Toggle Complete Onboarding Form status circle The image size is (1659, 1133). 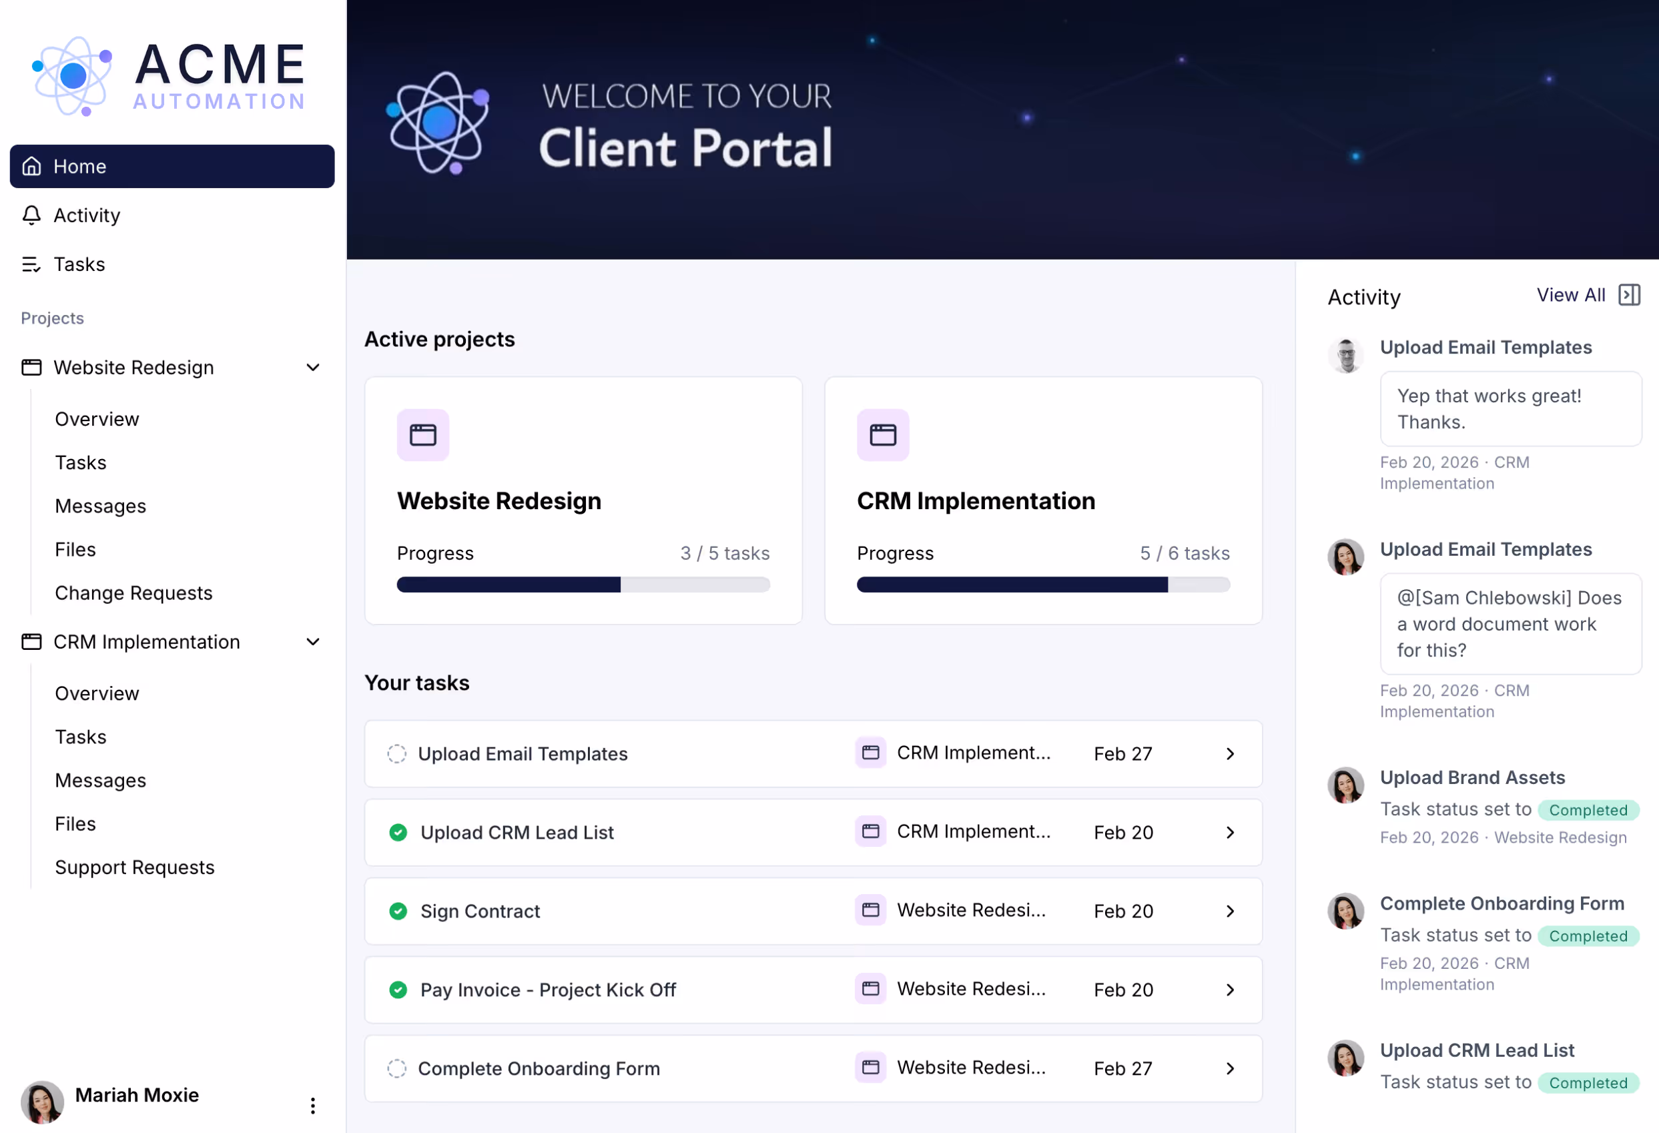tap(397, 1068)
